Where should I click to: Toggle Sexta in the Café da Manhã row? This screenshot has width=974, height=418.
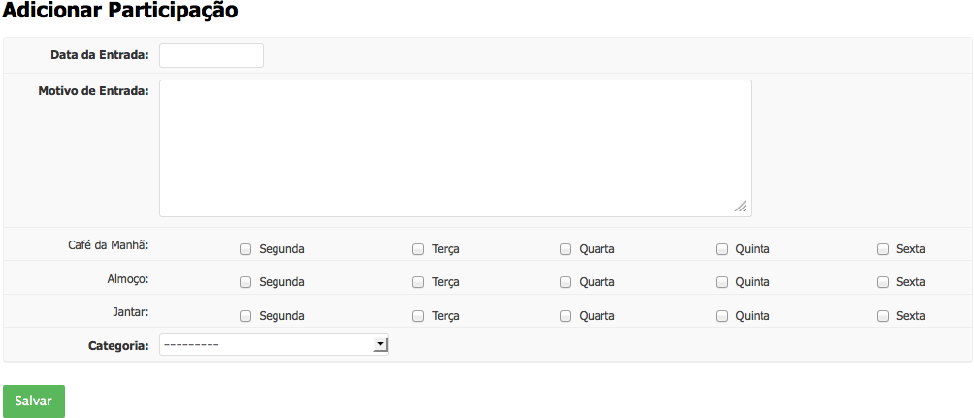click(x=883, y=249)
